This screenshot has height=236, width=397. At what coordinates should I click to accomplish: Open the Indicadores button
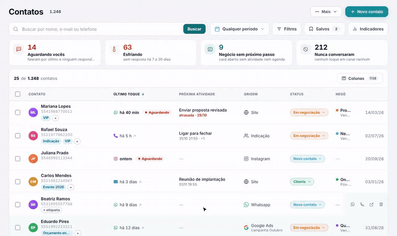(x=368, y=29)
